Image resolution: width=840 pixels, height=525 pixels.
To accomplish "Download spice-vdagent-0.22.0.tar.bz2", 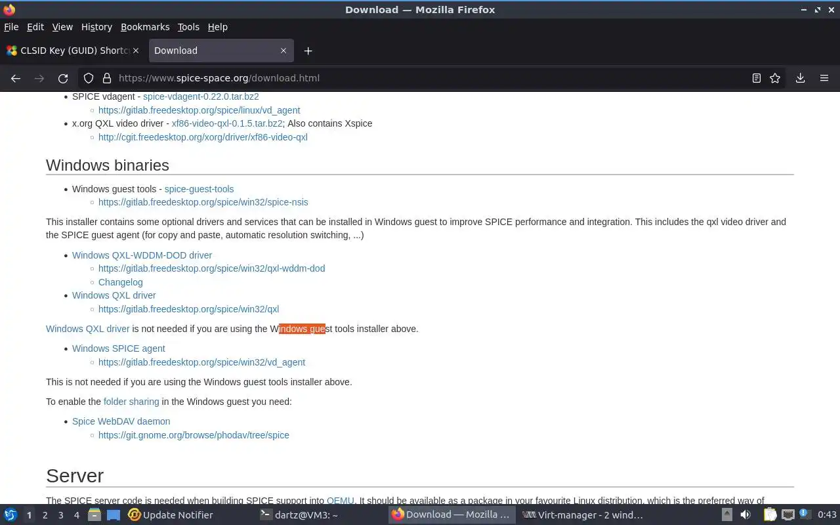I will [x=201, y=96].
